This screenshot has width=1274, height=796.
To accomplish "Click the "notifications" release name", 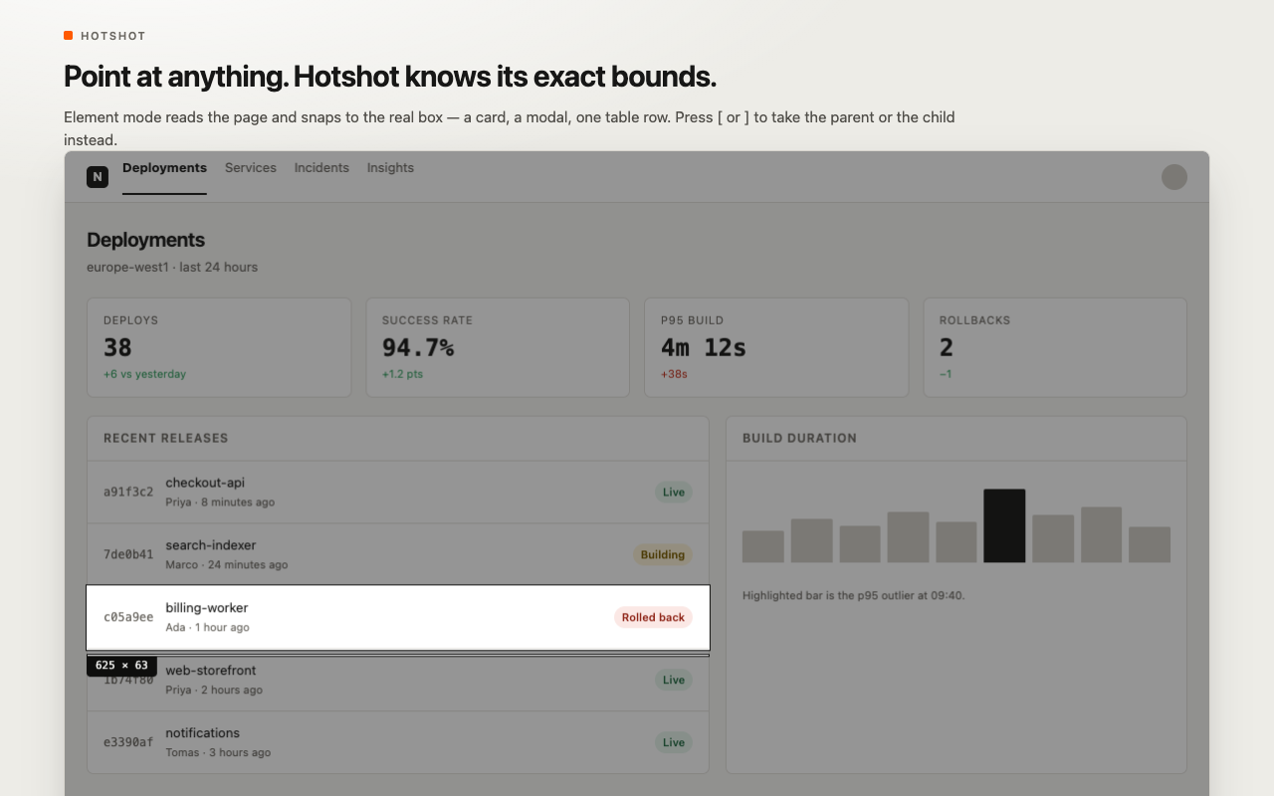I will pyautogui.click(x=203, y=733).
